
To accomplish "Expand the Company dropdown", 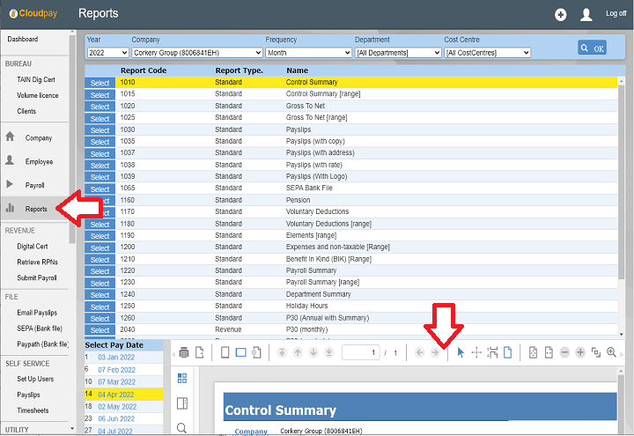I will pyautogui.click(x=196, y=53).
